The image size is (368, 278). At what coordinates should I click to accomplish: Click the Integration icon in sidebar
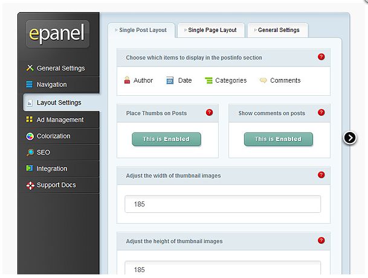(x=30, y=168)
